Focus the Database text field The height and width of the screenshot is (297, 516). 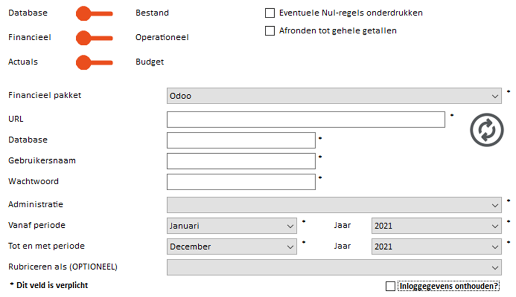[x=241, y=140]
